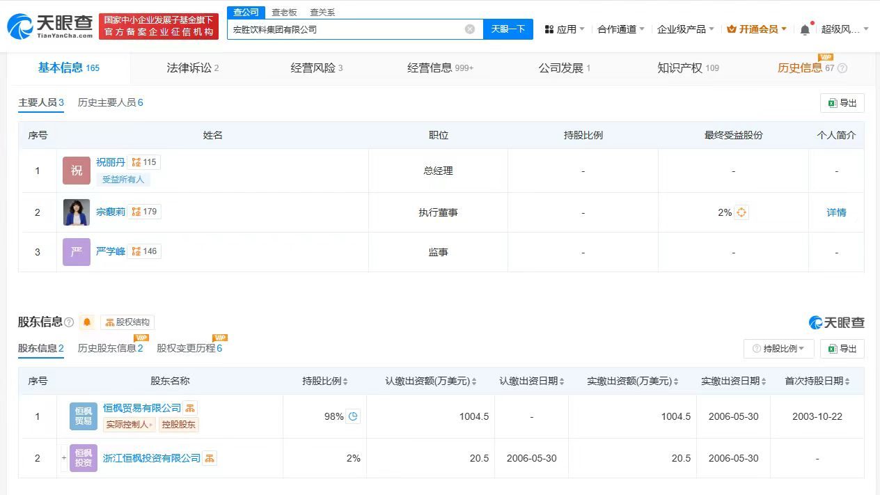Switch to the 查老板 tab
This screenshot has height=495, width=880.
[285, 12]
